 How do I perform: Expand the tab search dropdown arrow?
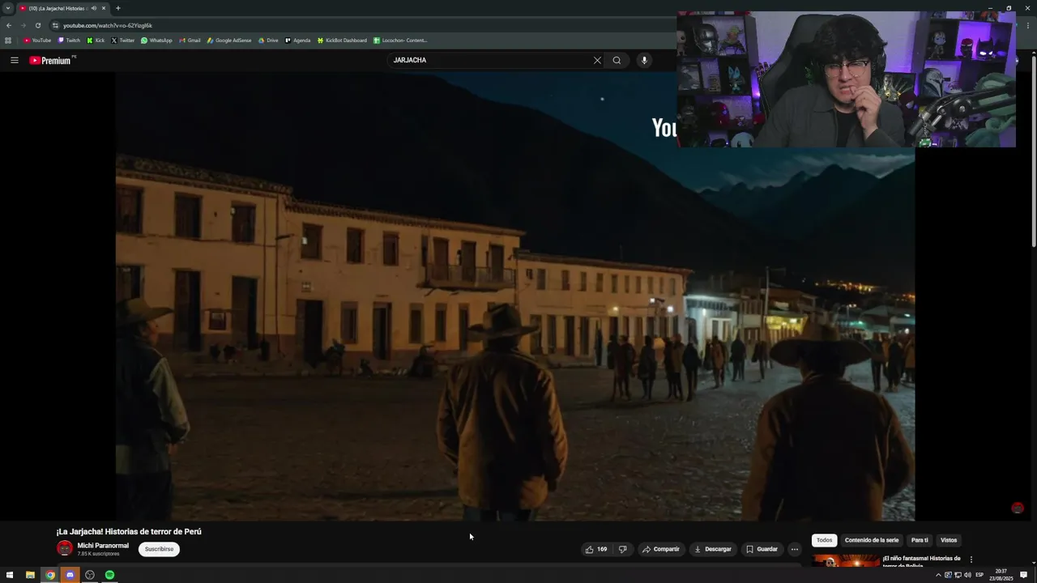pyautogui.click(x=8, y=8)
